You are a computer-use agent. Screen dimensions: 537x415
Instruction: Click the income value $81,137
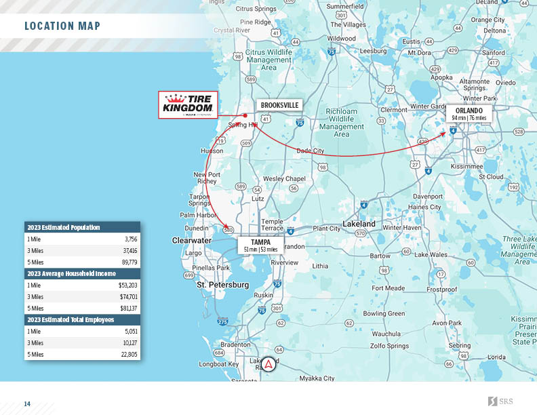[x=129, y=308]
